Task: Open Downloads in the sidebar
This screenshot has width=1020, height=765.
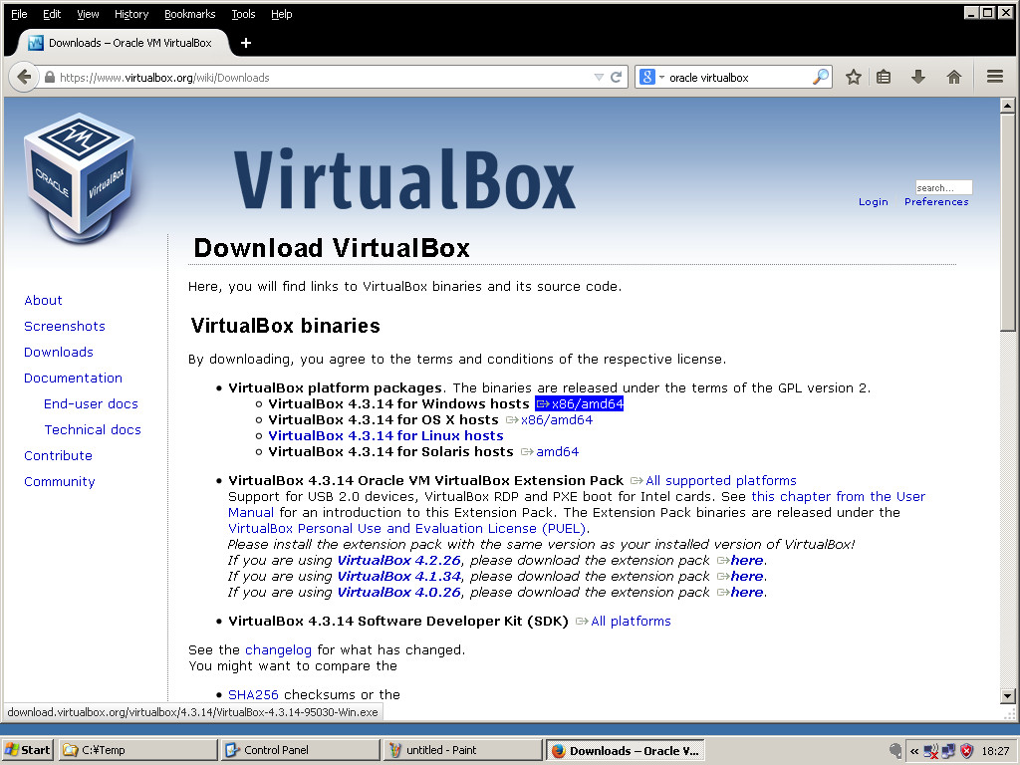Action: pyautogui.click(x=59, y=352)
